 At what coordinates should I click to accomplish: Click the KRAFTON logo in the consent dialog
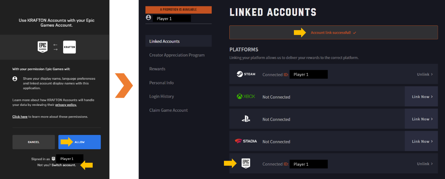(x=69, y=47)
